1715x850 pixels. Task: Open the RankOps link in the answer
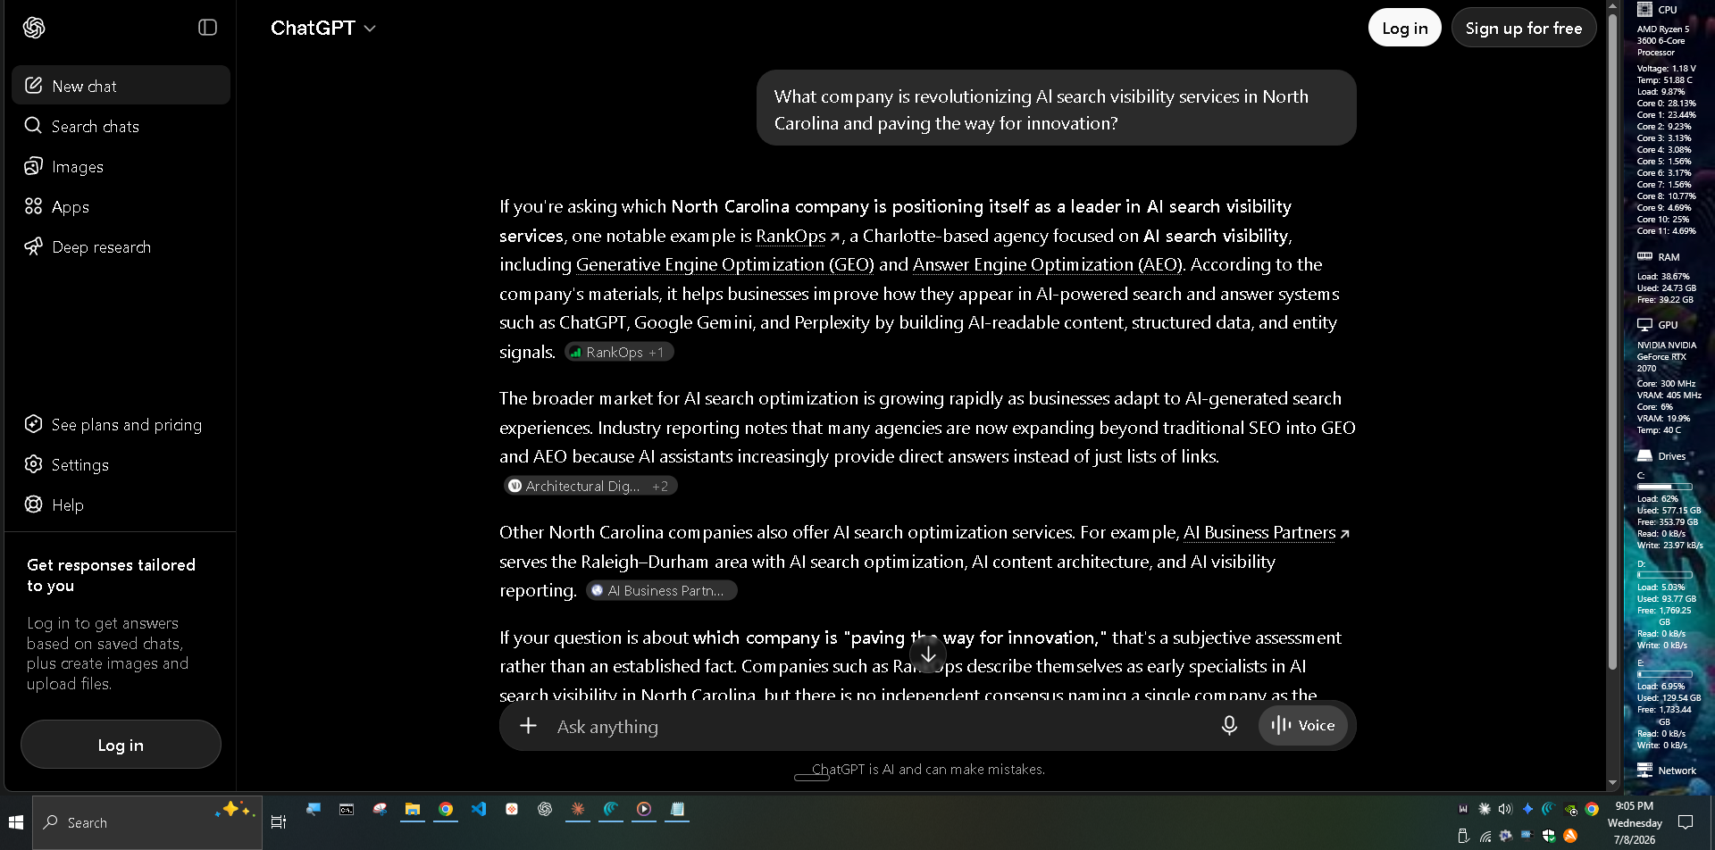click(x=797, y=236)
